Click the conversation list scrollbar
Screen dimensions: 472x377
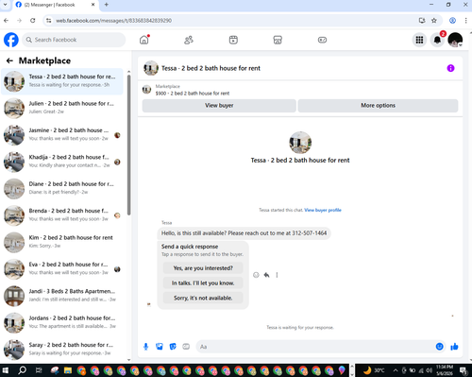pos(128,145)
